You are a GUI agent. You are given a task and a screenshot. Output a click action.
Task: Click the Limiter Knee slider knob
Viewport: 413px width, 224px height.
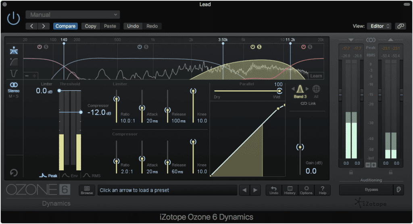(193, 91)
